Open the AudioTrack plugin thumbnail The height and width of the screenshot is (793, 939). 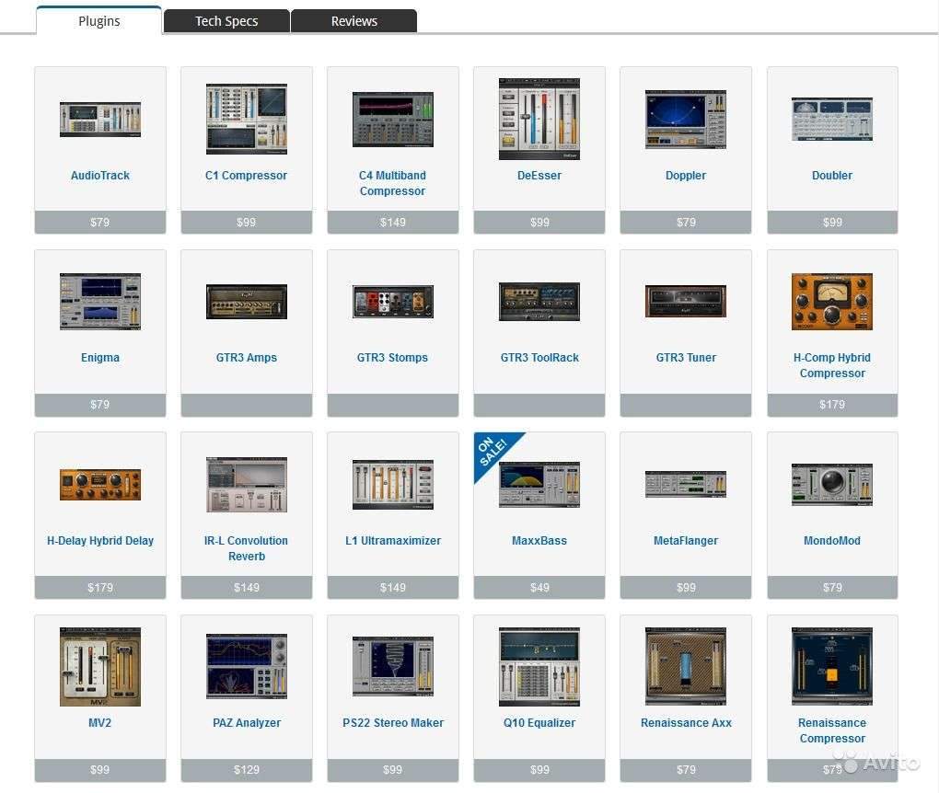click(100, 119)
